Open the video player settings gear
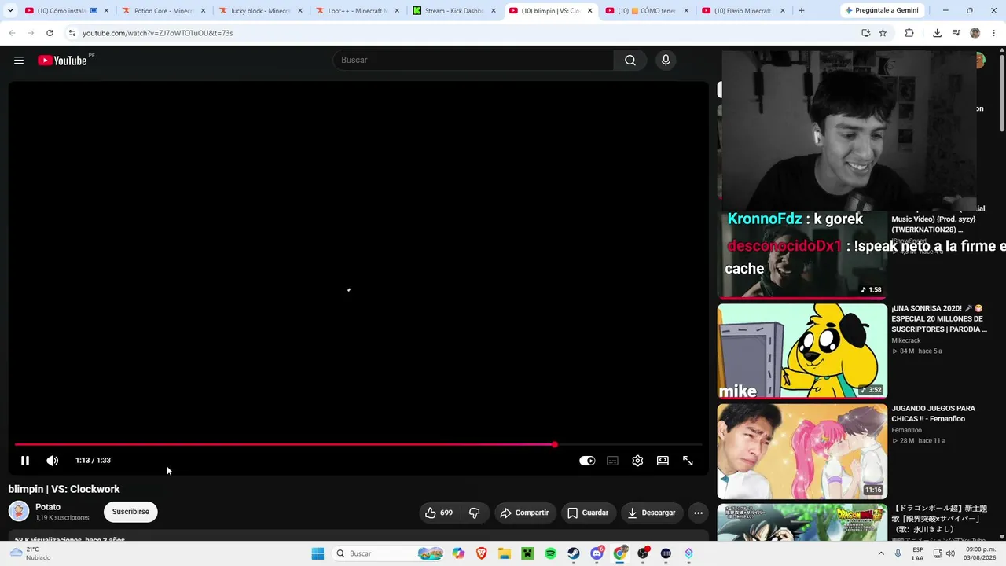This screenshot has height=566, width=1006. 637,461
